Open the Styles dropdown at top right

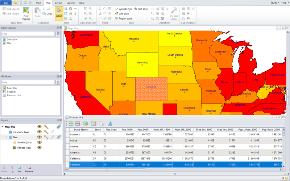[275, 3]
